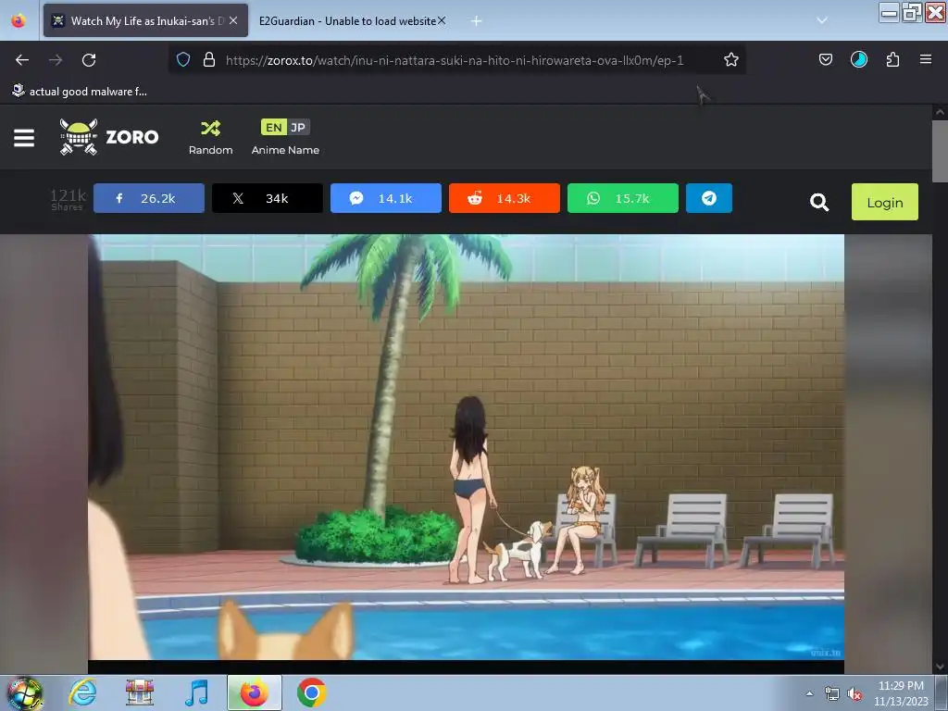Screen dimensions: 948x711
Task: Open the tracking protection shield icon
Action: pos(183,59)
